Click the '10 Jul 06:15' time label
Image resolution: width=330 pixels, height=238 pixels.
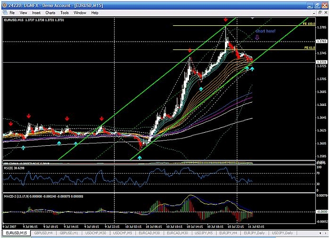click(154, 226)
